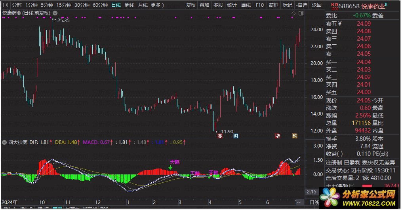Select the 周线 weekly tab
Viewport: 402px width, 210px height.
point(130,5)
